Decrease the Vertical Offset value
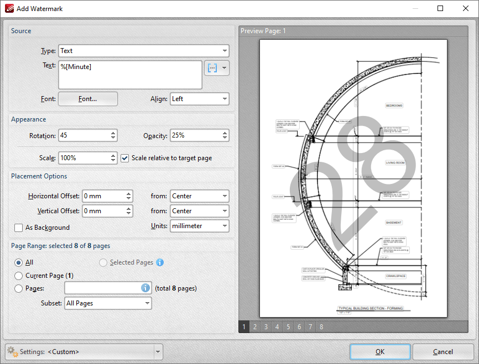Screen dimensions: 479x364 pyautogui.click(x=129, y=213)
